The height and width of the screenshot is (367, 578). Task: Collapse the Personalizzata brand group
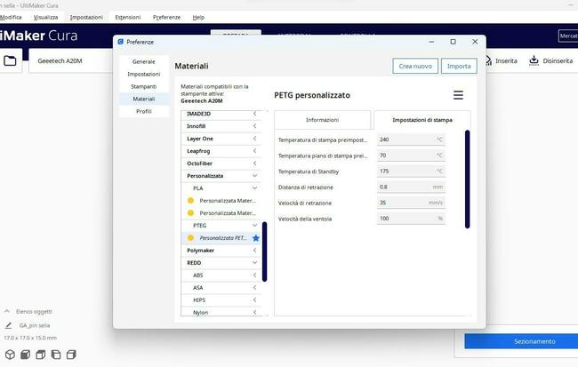point(255,176)
